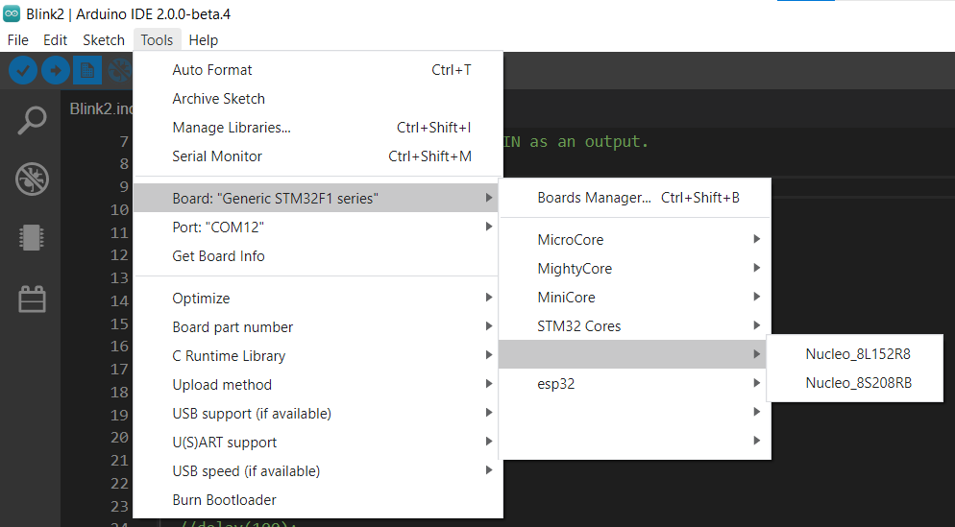The width and height of the screenshot is (955, 527).
Task: Open the Search sidebar panel
Action: click(32, 121)
